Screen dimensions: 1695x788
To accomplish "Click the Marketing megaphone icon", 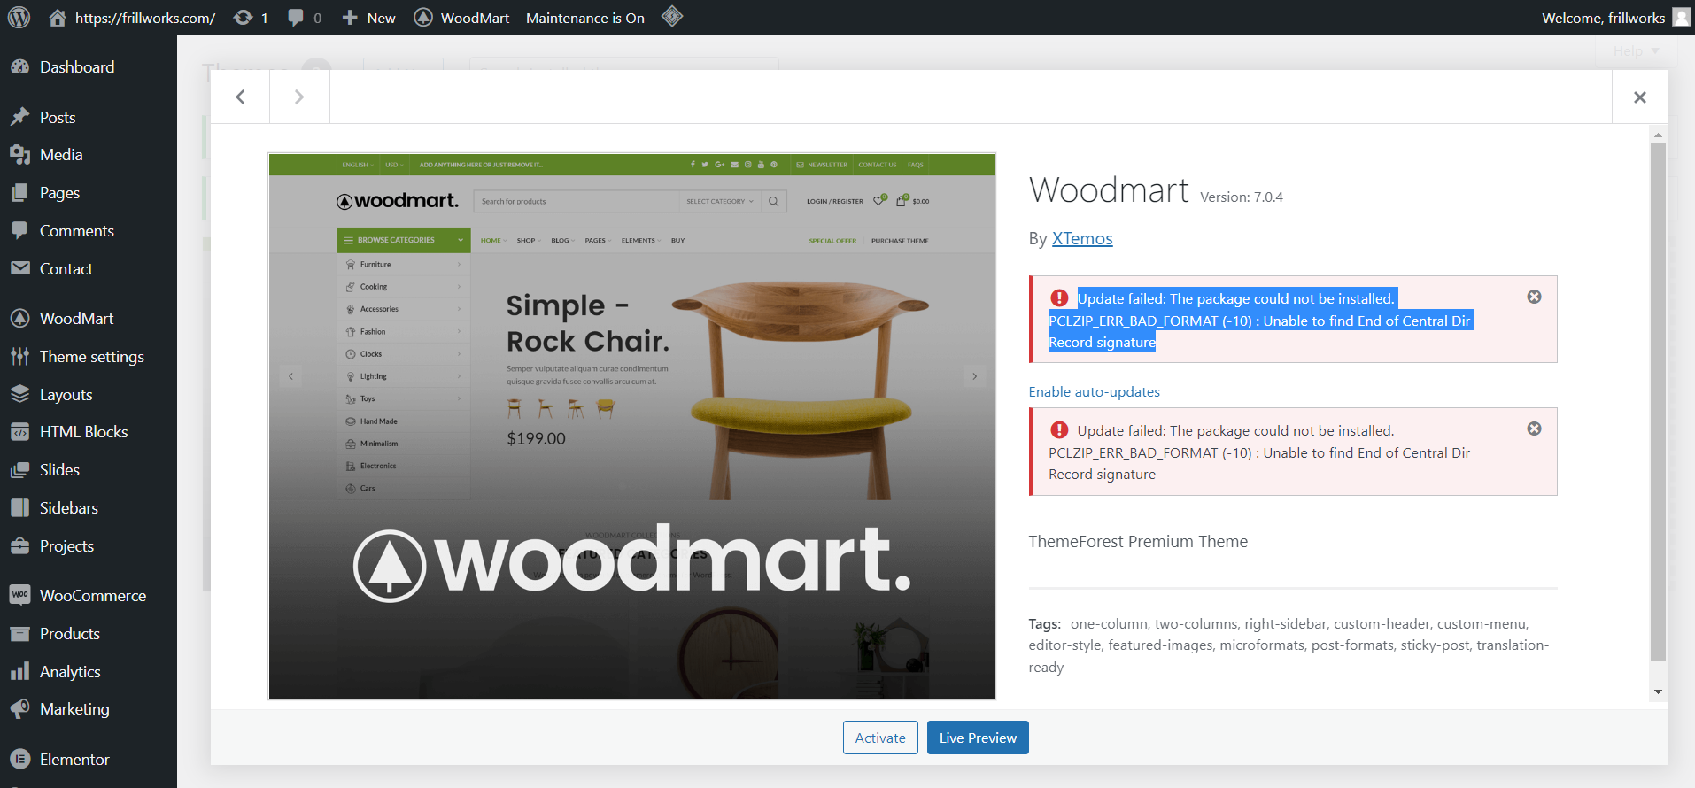I will pos(20,709).
